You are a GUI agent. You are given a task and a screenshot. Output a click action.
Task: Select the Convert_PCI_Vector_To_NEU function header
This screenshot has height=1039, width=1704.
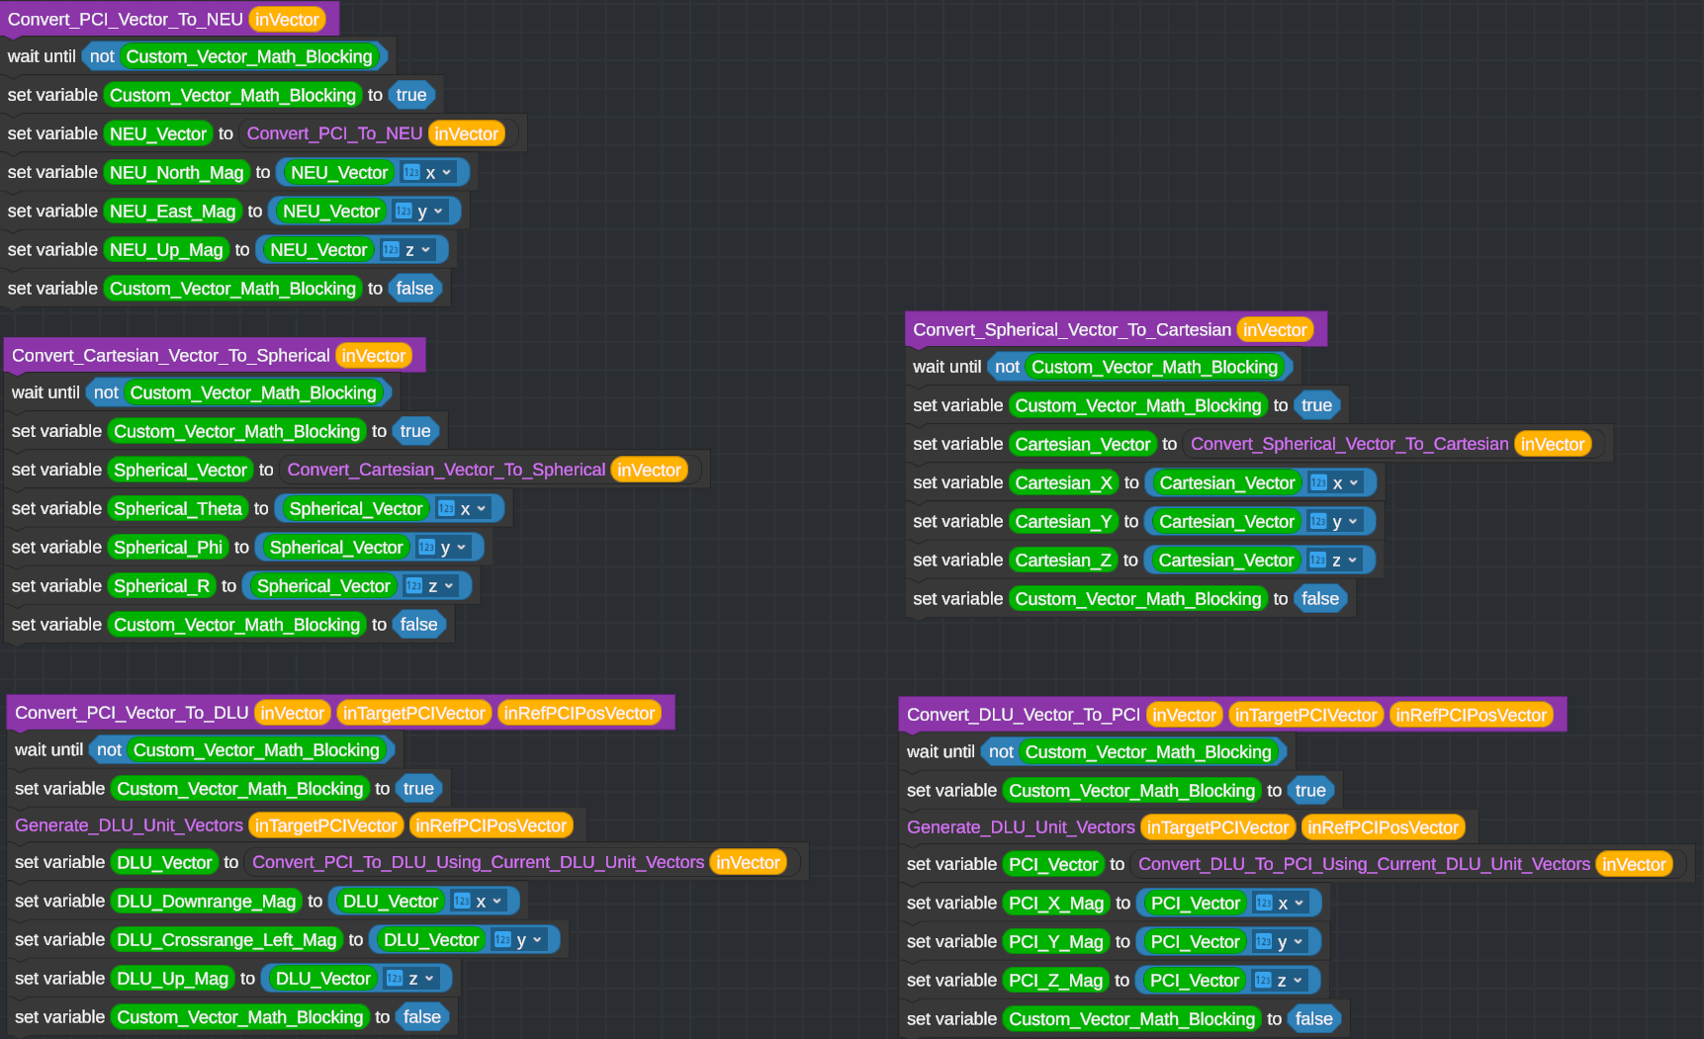(x=126, y=20)
